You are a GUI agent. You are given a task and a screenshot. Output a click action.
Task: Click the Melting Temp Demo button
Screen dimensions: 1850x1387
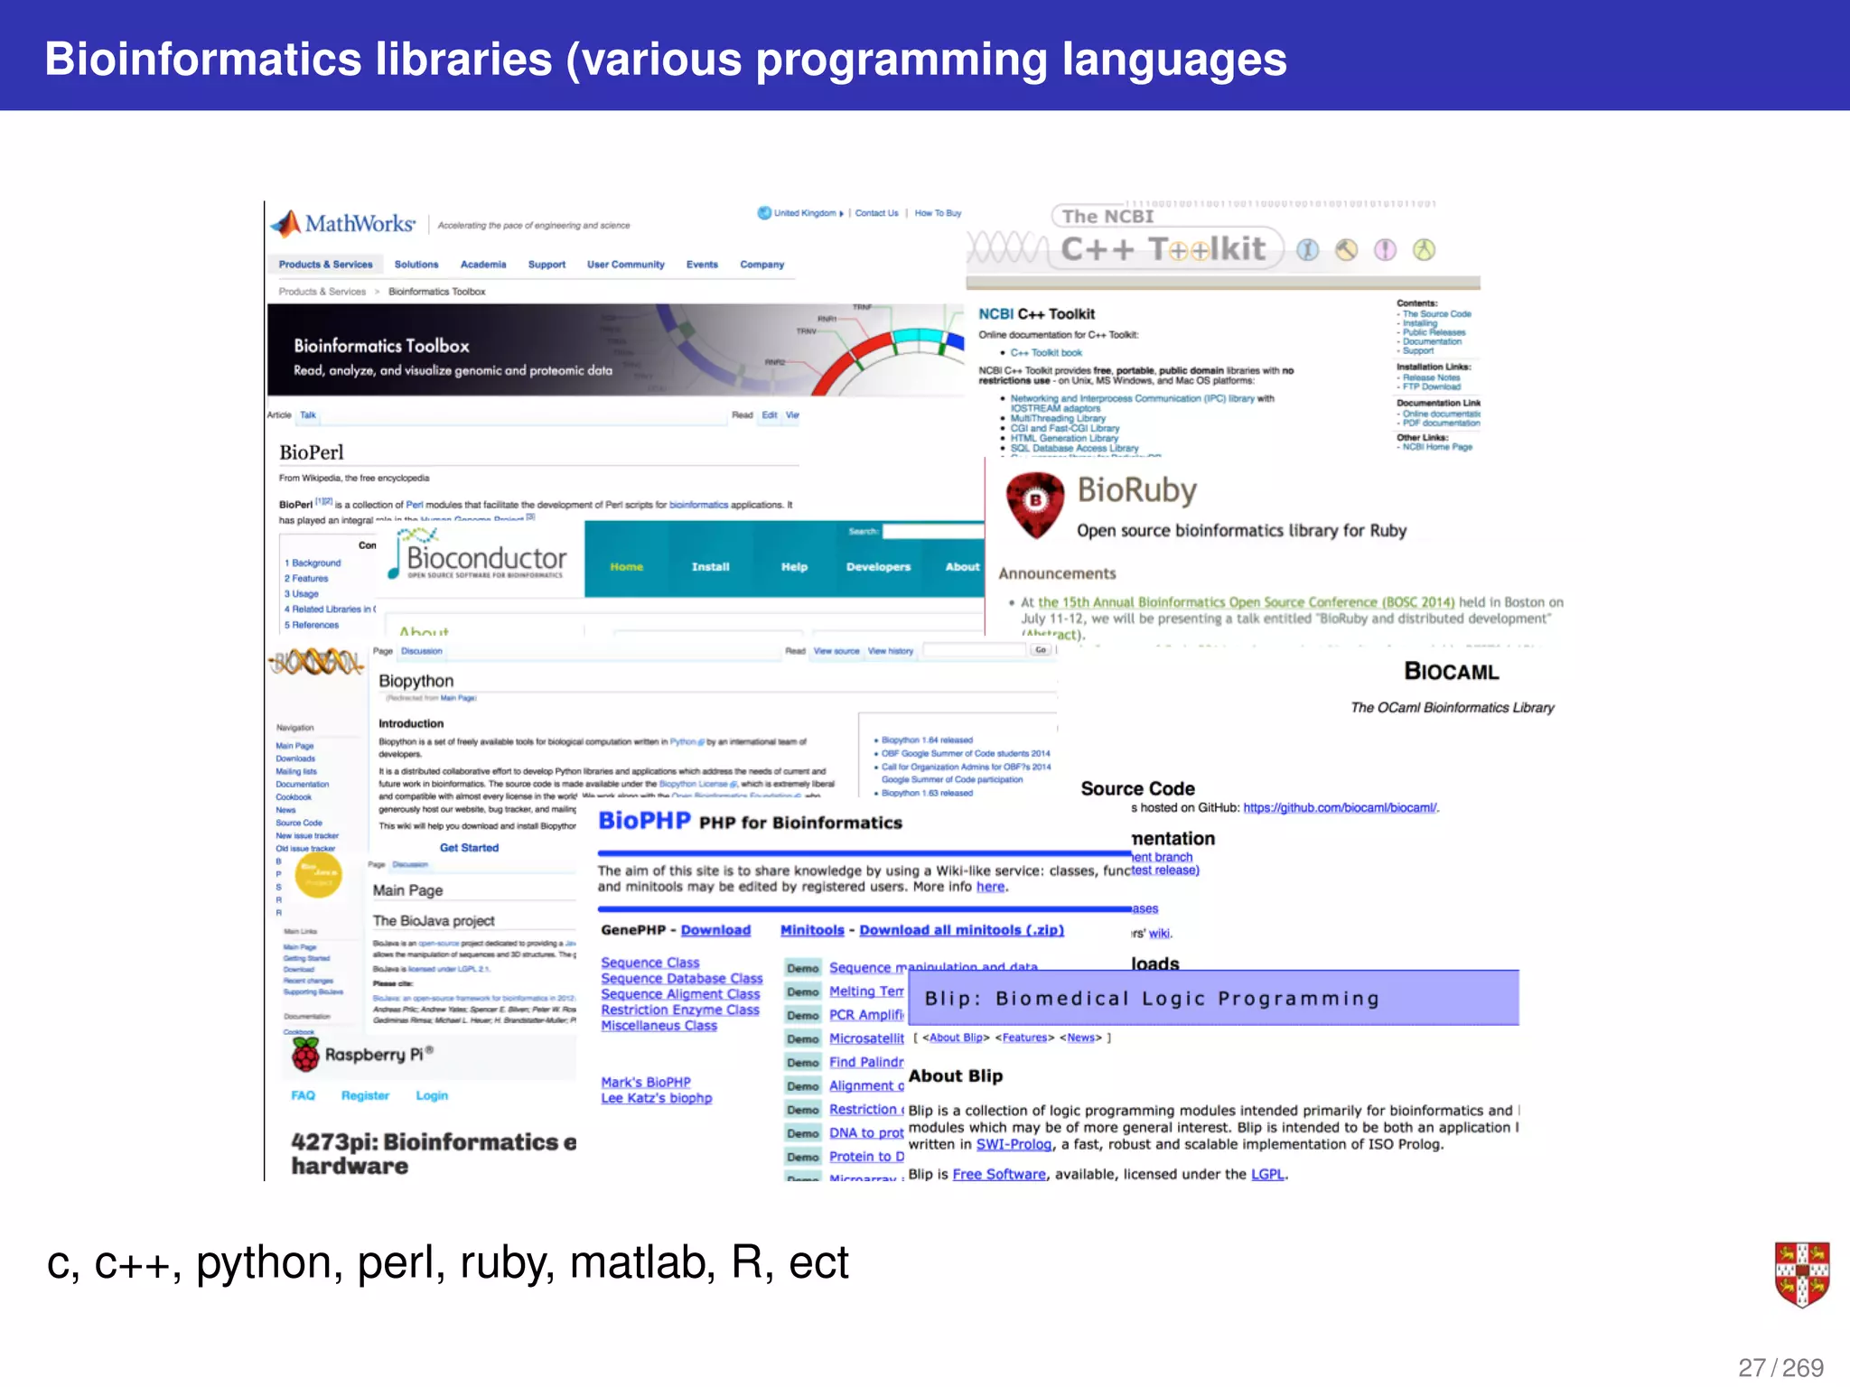point(802,991)
